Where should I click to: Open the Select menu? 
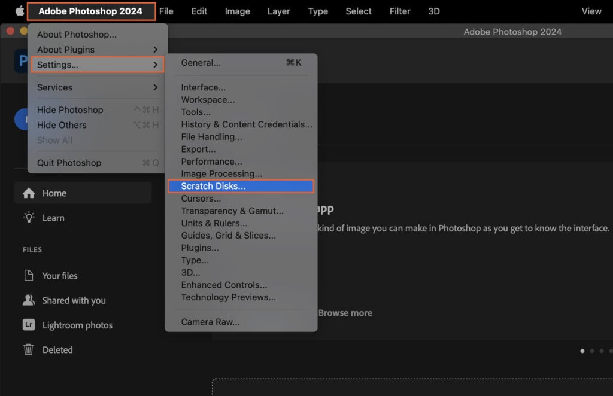pyautogui.click(x=358, y=11)
